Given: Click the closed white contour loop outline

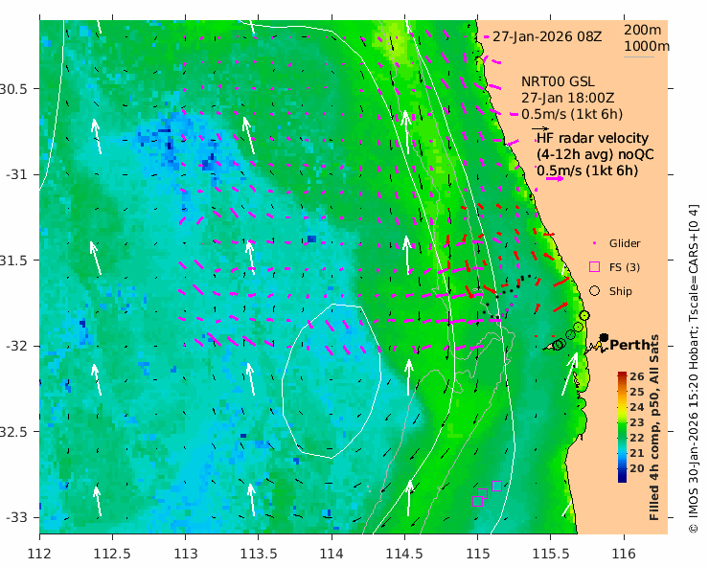Looking at the screenshot, I should (x=332, y=381).
